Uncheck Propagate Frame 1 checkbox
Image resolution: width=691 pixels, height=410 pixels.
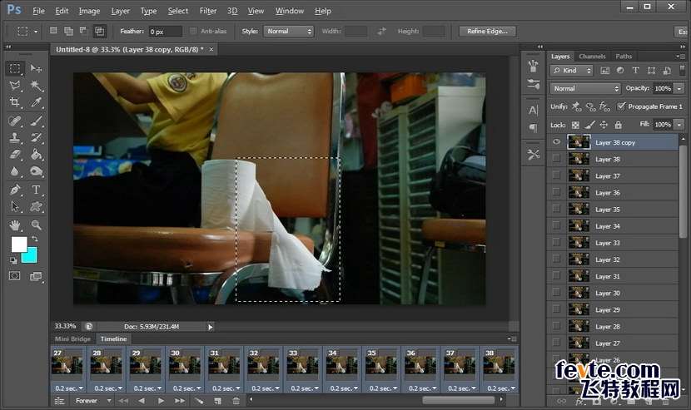621,106
